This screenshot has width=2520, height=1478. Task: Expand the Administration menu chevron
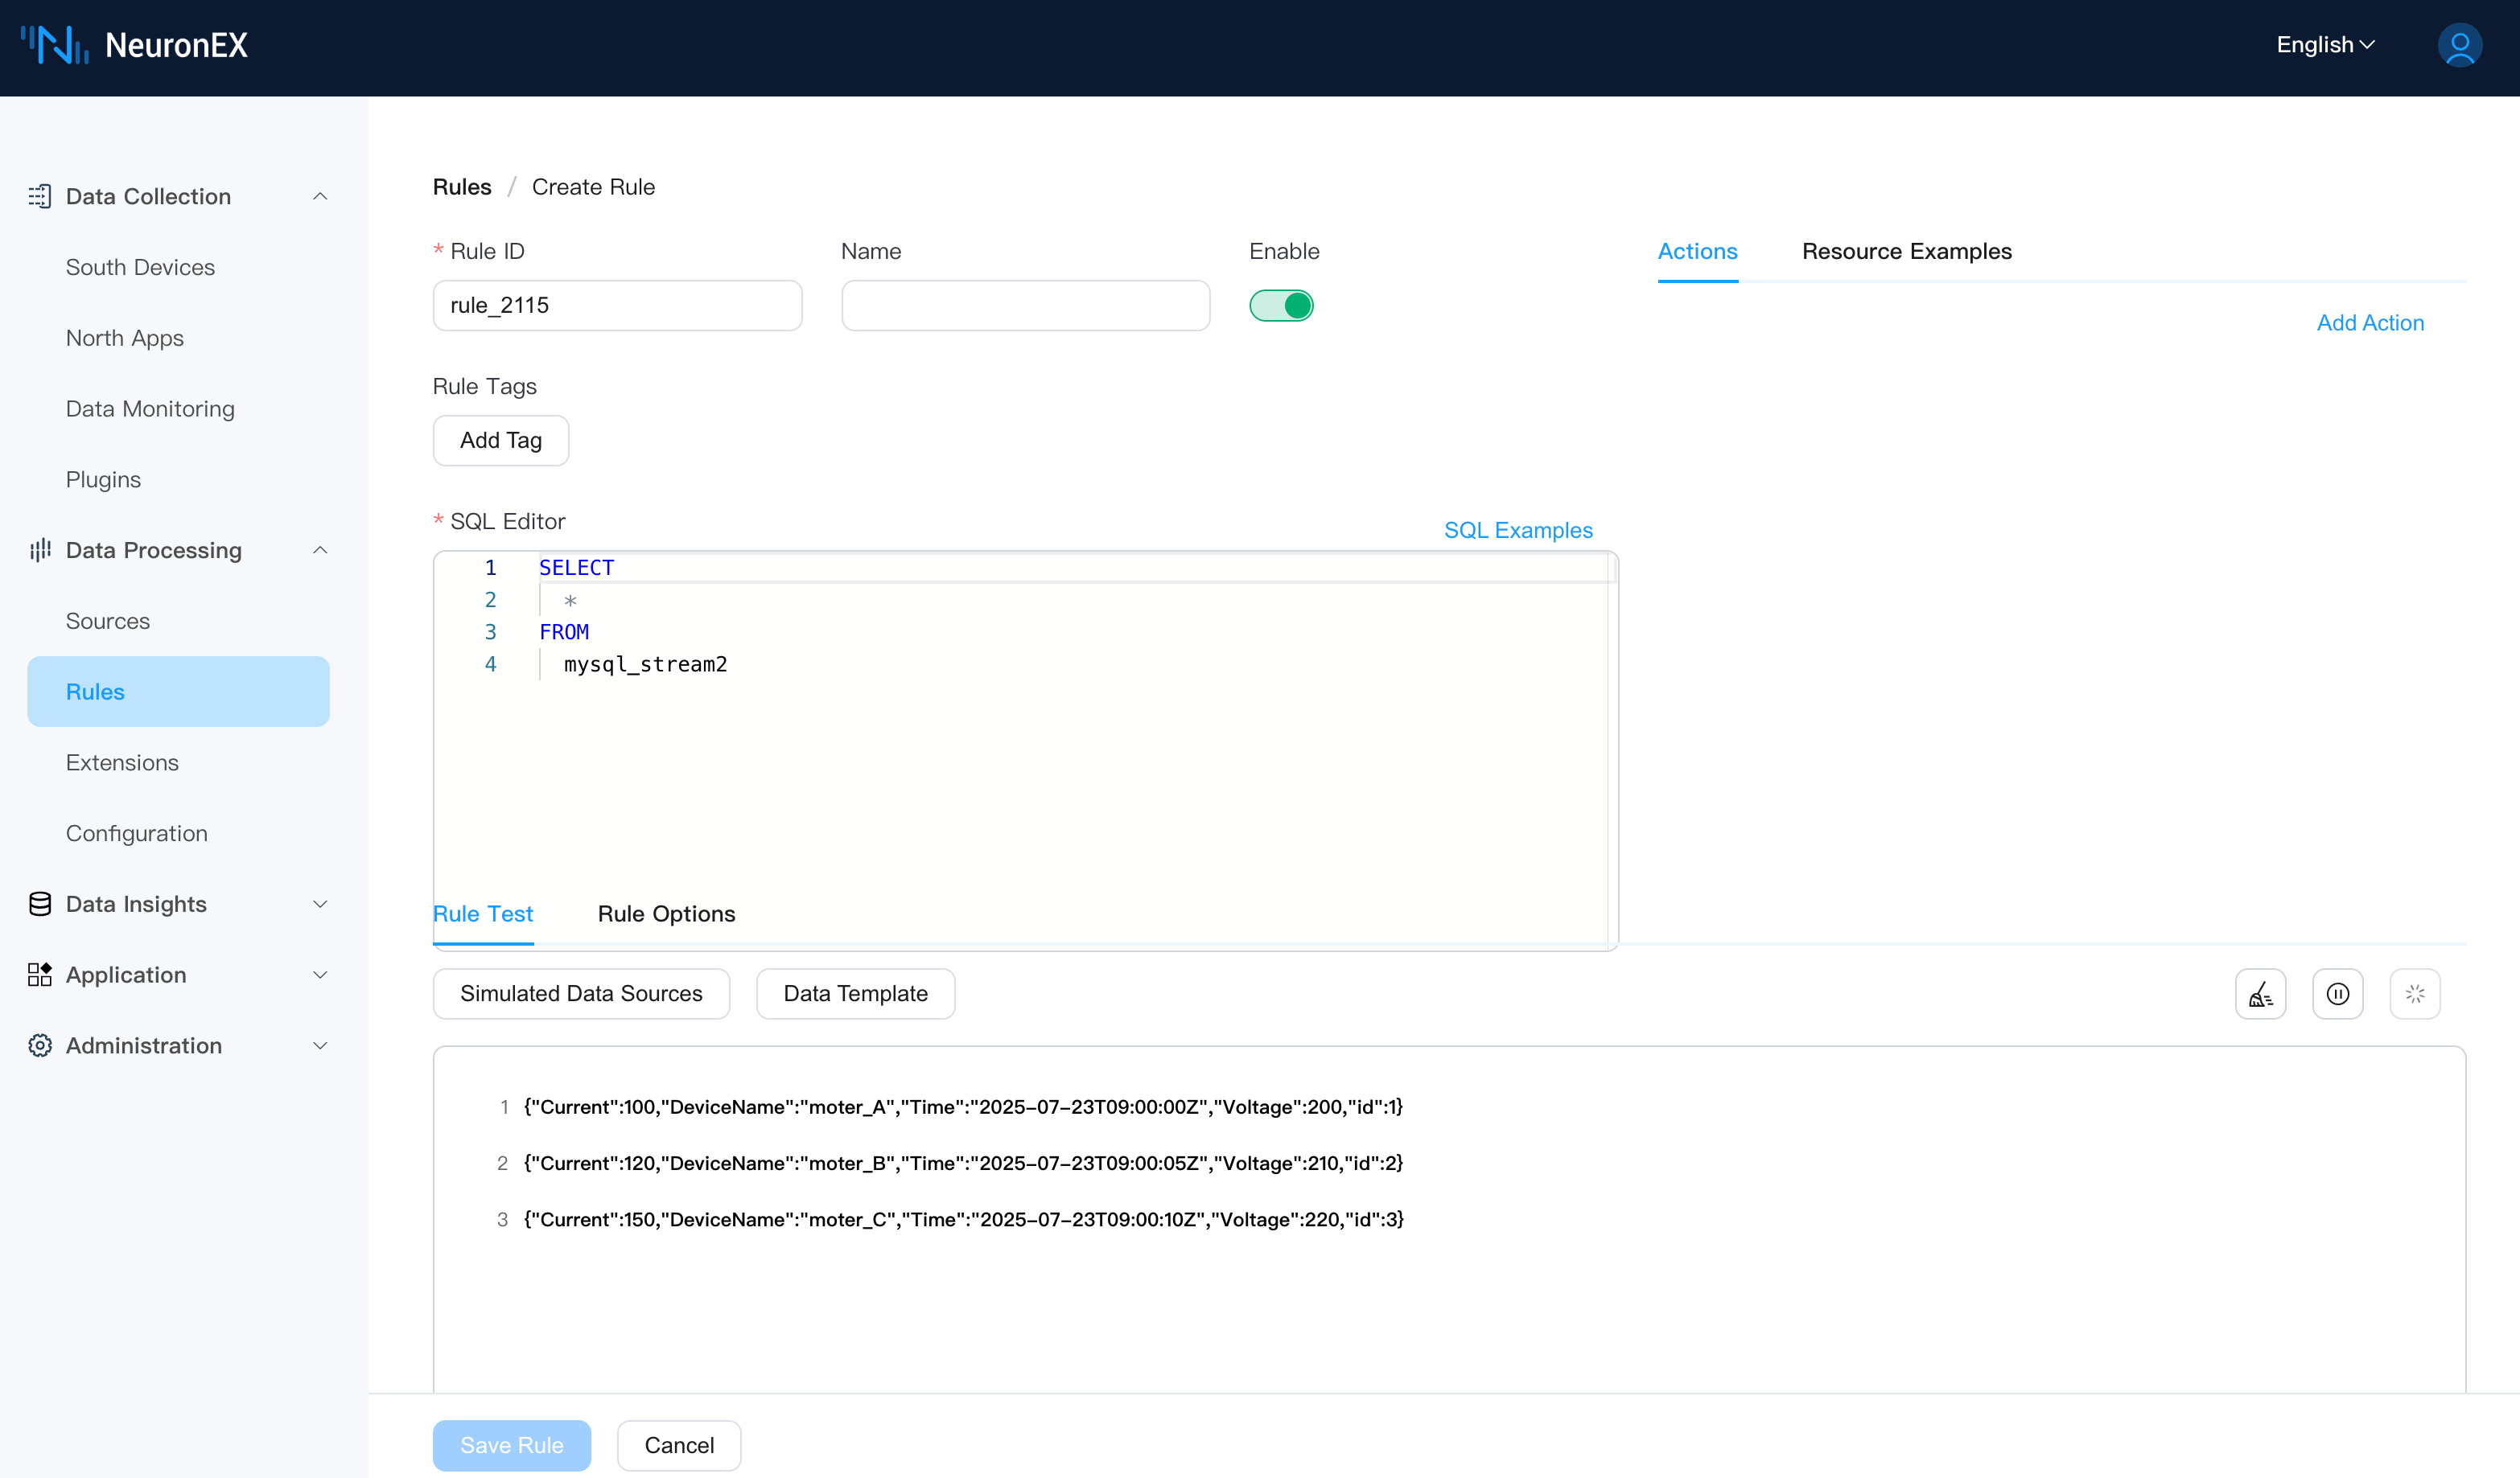pyautogui.click(x=320, y=1045)
